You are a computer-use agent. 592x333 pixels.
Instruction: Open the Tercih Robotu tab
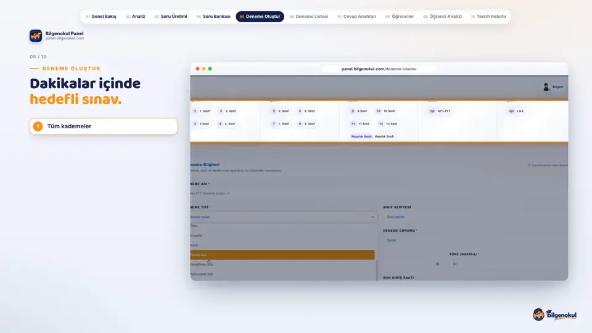[x=488, y=17]
